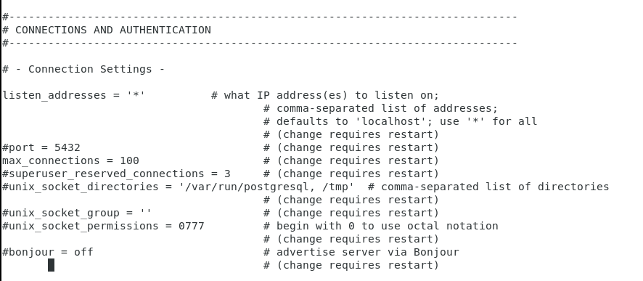
Task: Click the superuser_reserved_connections value 3
Action: [227, 174]
